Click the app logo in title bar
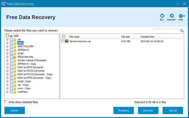The height and width of the screenshot is (118, 189). [3, 4]
